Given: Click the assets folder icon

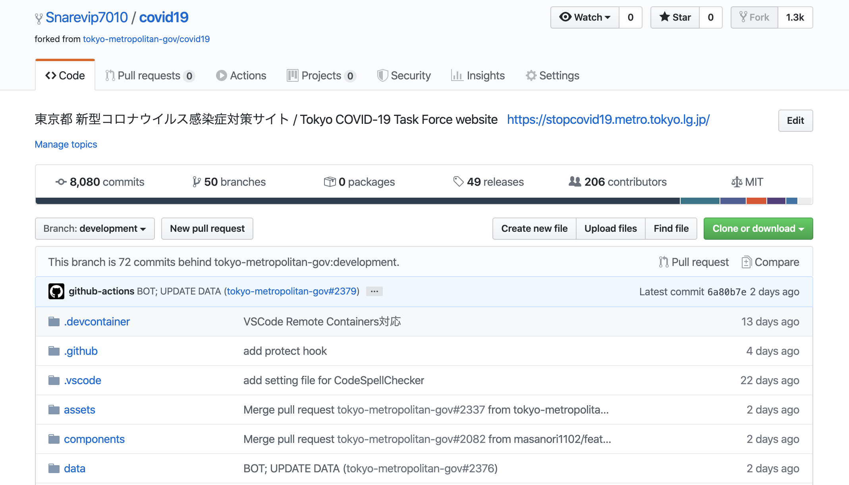Looking at the screenshot, I should [x=54, y=410].
